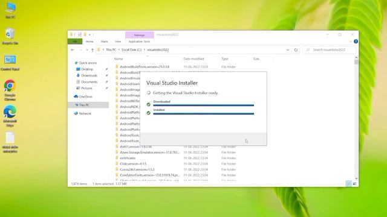Open the File ribbon tab
Image resolution: width=387 pixels, height=217 pixels.
click(x=75, y=42)
